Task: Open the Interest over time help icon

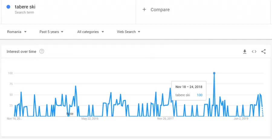Action: point(42,52)
